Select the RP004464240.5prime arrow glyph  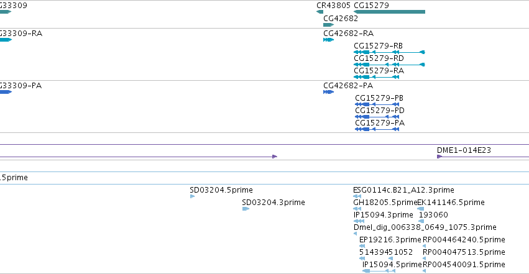(424, 246)
